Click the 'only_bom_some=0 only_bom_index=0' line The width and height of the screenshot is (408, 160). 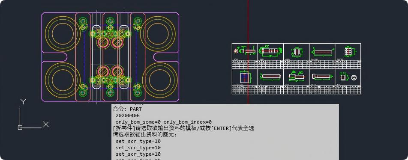pyautogui.click(x=164, y=122)
